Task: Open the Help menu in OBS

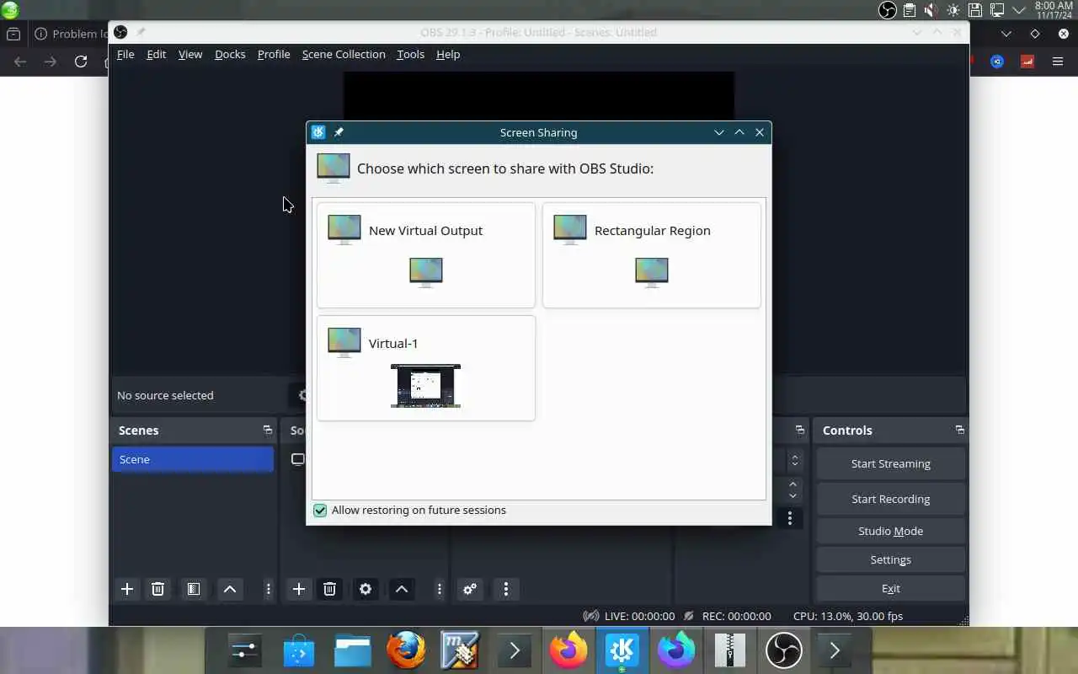Action: tap(448, 54)
